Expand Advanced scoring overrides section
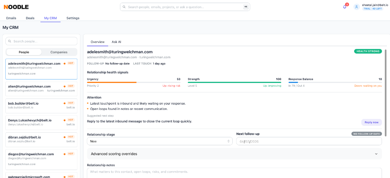This screenshot has height=178, width=390. pos(234,154)
